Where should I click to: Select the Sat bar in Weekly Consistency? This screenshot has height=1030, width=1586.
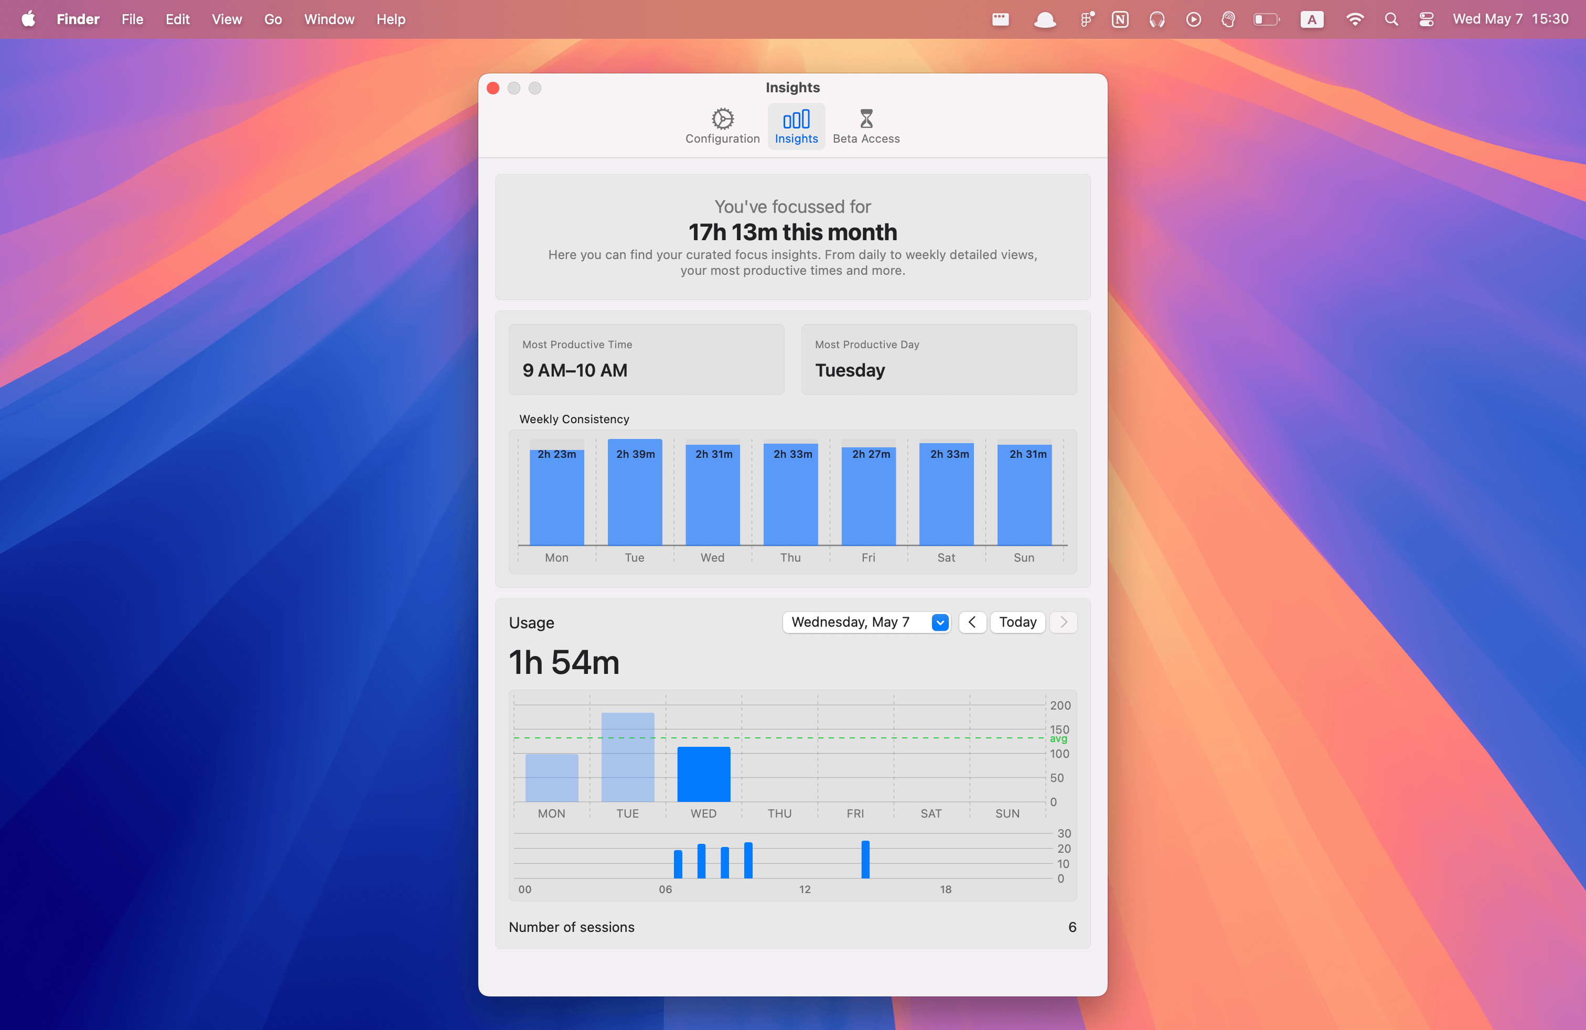(946, 493)
